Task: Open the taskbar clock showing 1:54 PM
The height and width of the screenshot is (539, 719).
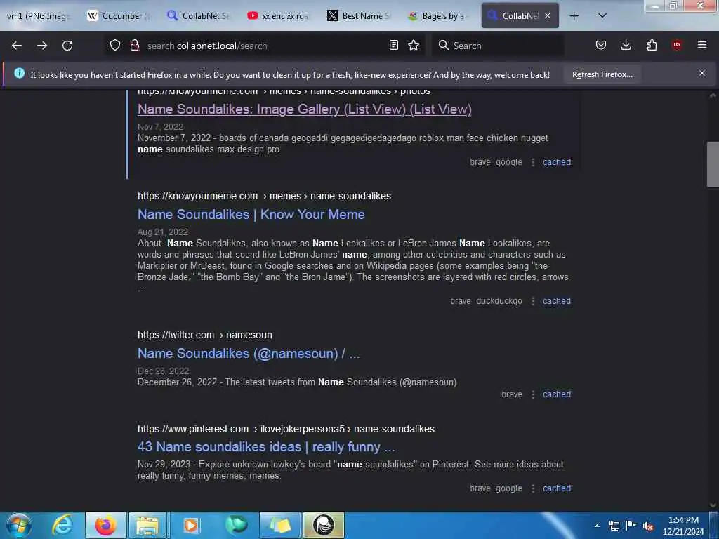Action: 683,526
